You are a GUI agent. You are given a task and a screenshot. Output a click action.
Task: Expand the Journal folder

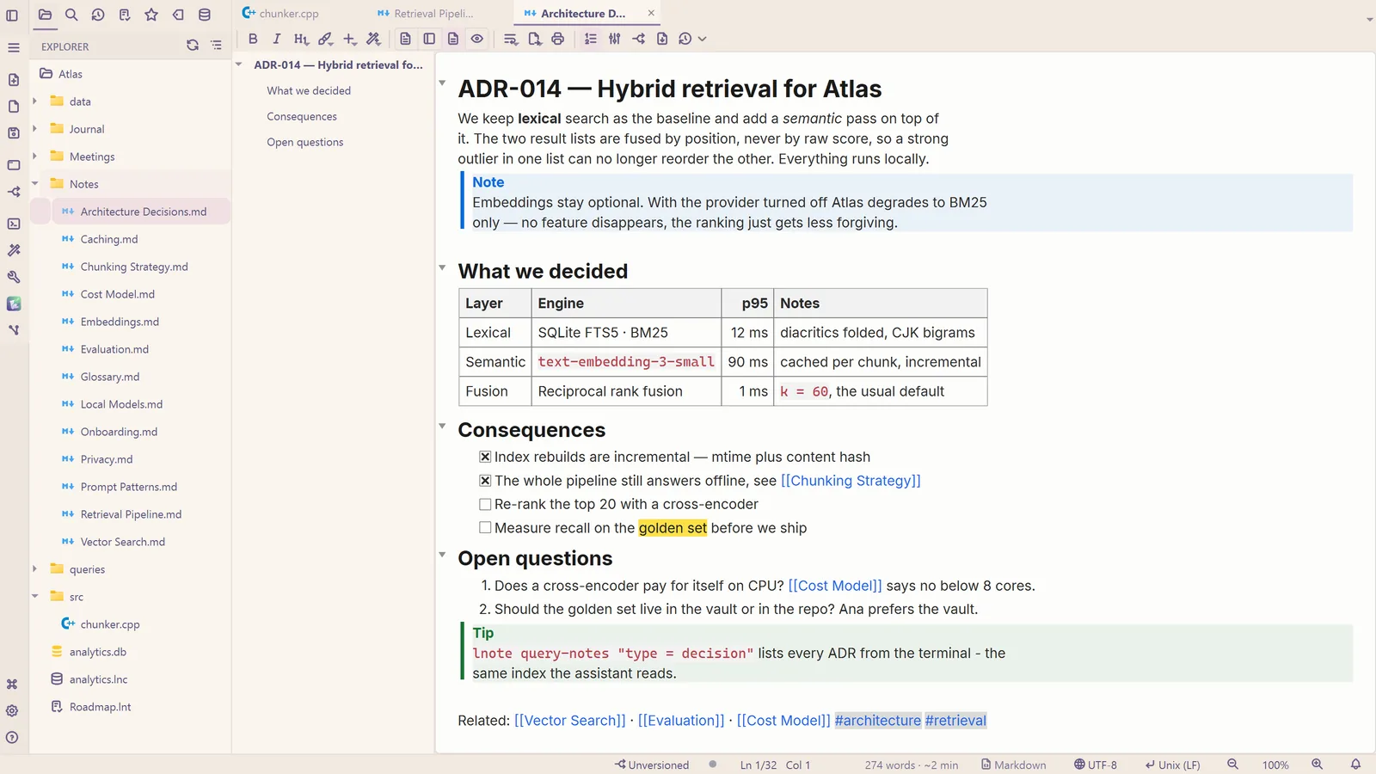pyautogui.click(x=34, y=129)
